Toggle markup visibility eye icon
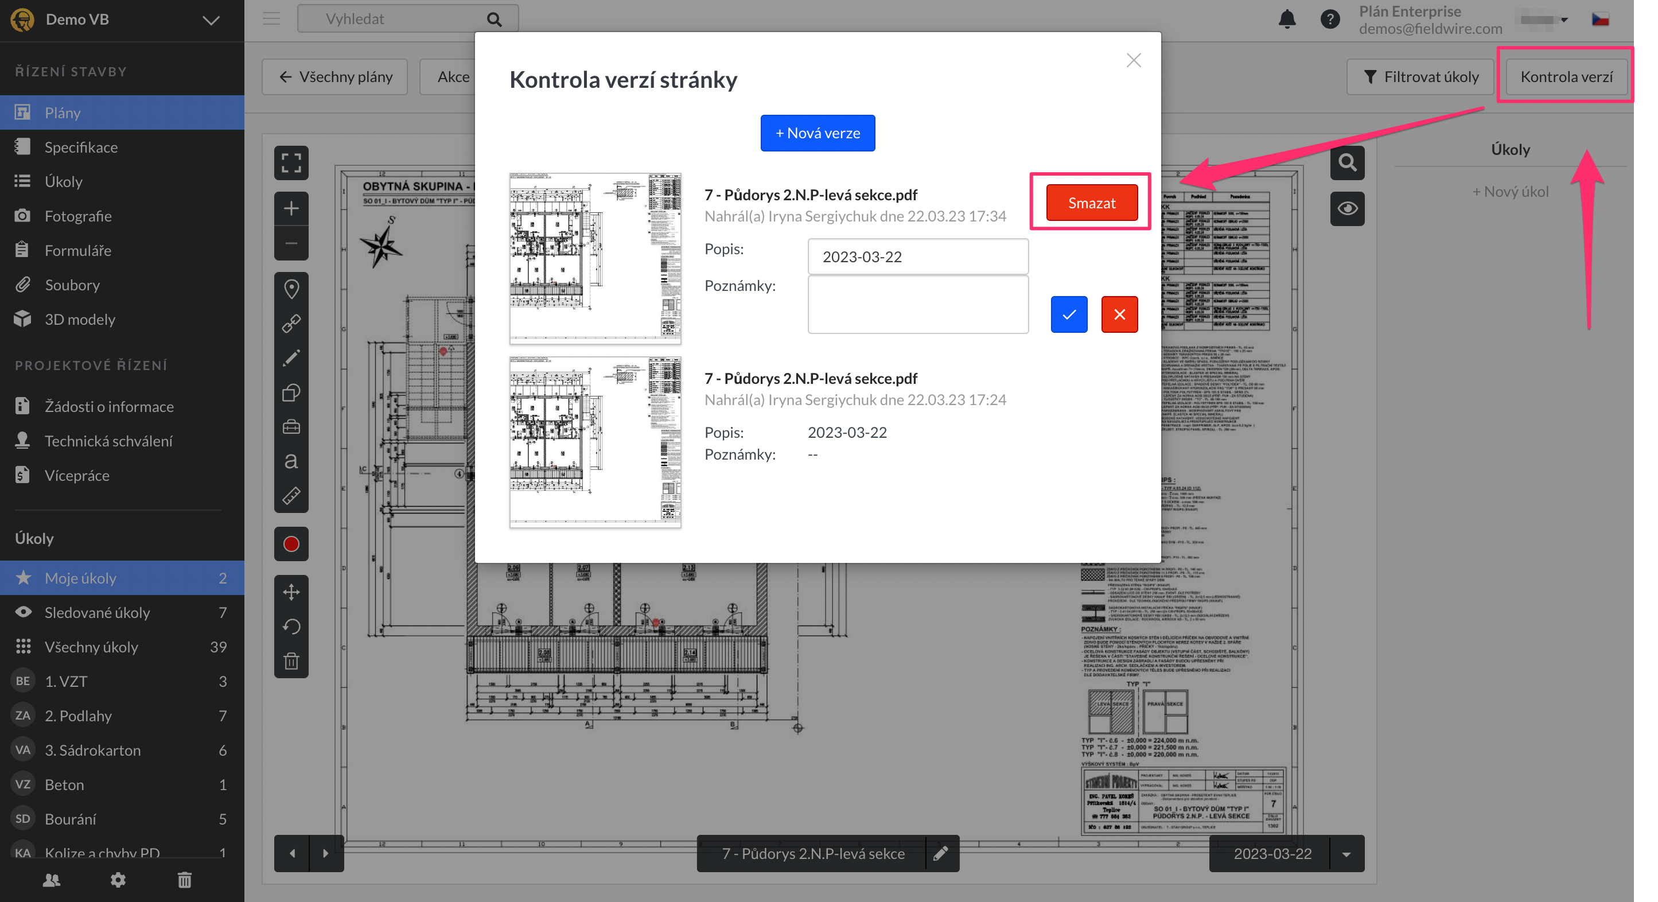 (x=1347, y=209)
